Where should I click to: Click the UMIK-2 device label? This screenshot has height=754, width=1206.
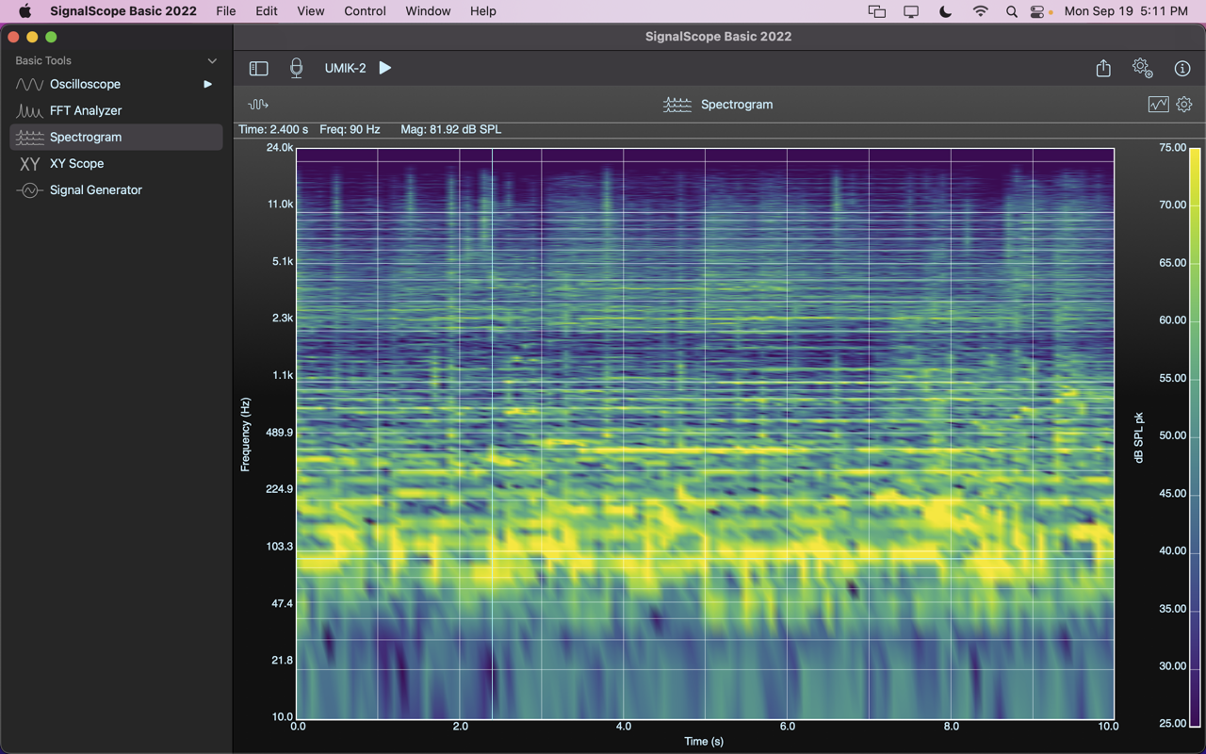[x=345, y=68]
